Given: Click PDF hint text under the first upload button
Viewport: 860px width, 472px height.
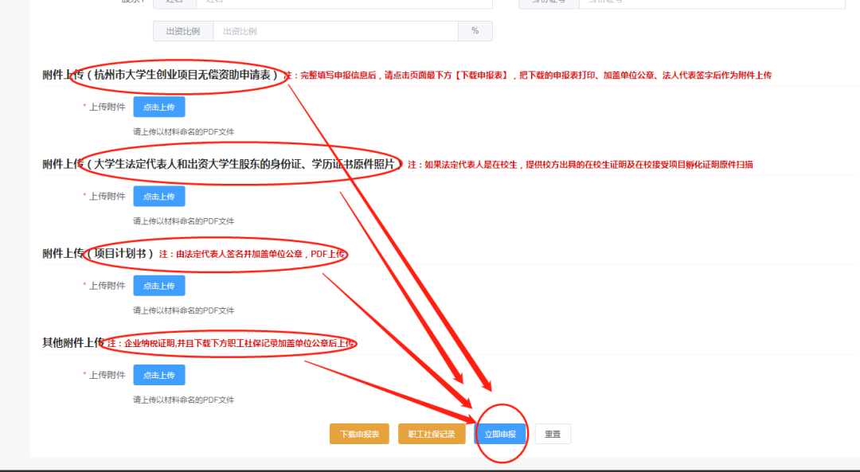Looking at the screenshot, I should (184, 131).
